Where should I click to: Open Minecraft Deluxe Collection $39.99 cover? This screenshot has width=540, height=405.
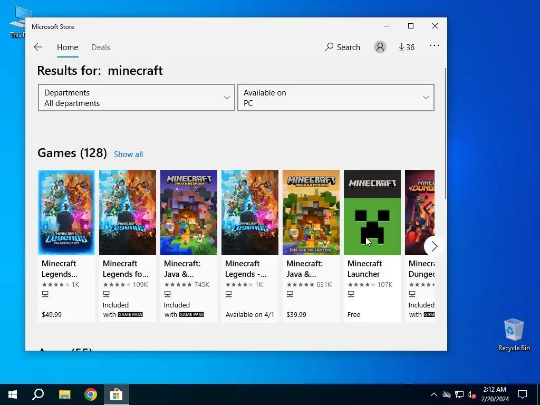coord(311,213)
